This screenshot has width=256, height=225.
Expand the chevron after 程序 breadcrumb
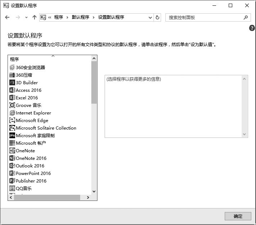coord(67,18)
